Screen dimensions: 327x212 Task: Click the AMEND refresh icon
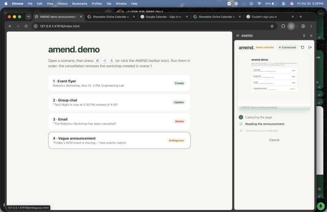coord(302,47)
